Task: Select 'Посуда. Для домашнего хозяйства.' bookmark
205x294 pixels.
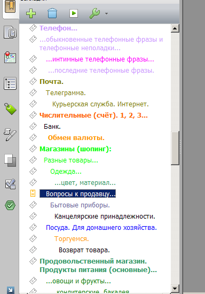Action: (101, 228)
